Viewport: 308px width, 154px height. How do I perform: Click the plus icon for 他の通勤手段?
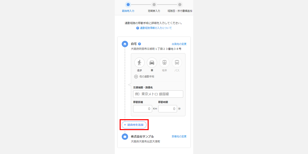coord(136,76)
